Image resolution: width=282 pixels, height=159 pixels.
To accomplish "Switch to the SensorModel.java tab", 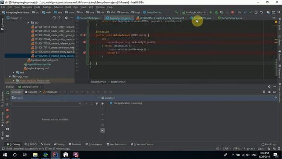I will (89, 18).
